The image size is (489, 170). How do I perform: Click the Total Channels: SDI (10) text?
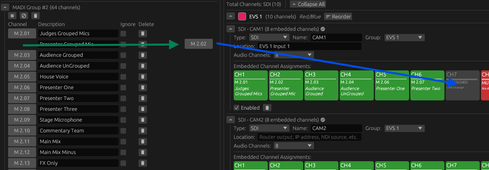click(x=254, y=4)
